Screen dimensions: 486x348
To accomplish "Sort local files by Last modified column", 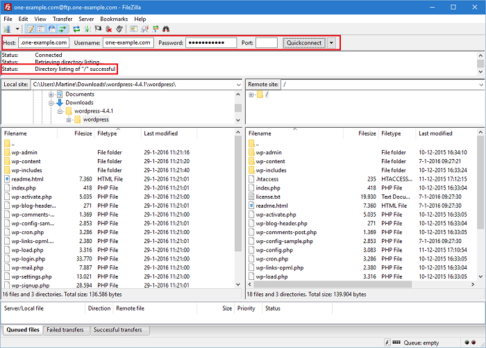I will tap(161, 133).
